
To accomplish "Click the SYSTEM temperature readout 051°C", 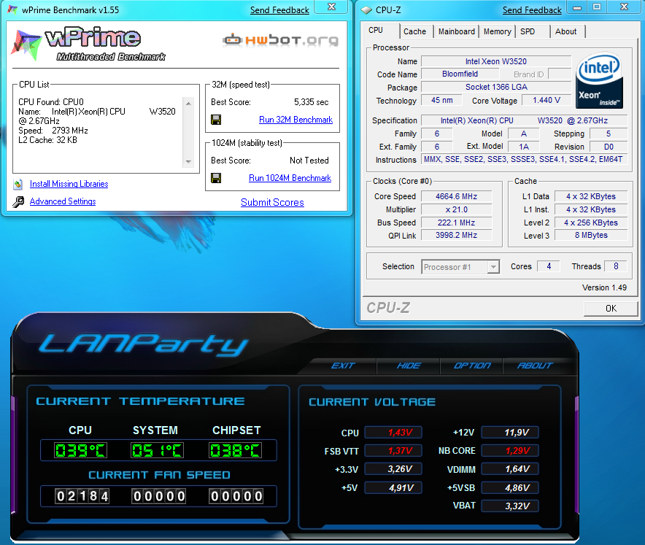I will coord(157,450).
